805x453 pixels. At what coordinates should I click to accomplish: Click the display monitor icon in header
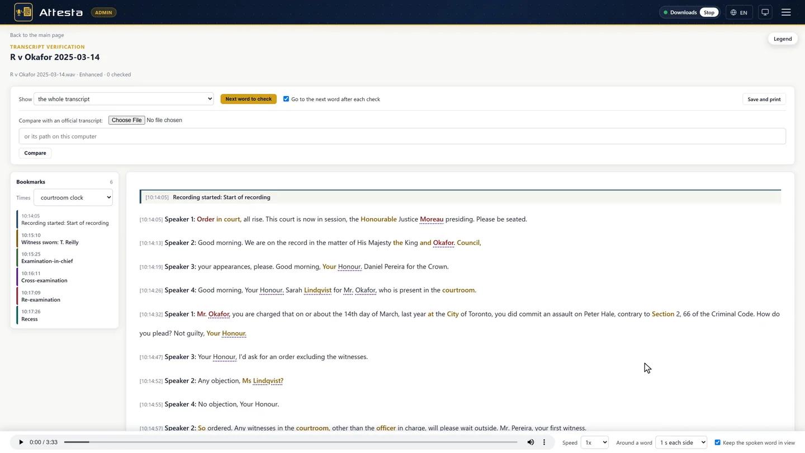click(765, 12)
